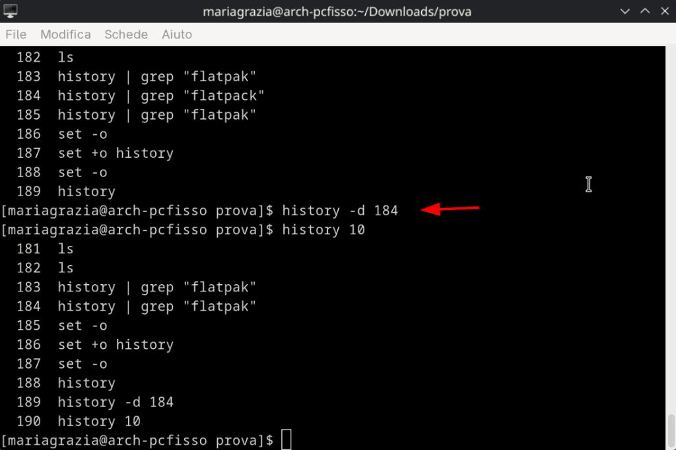This screenshot has height=450, width=676.
Task: Open the File menu
Action: click(16, 34)
